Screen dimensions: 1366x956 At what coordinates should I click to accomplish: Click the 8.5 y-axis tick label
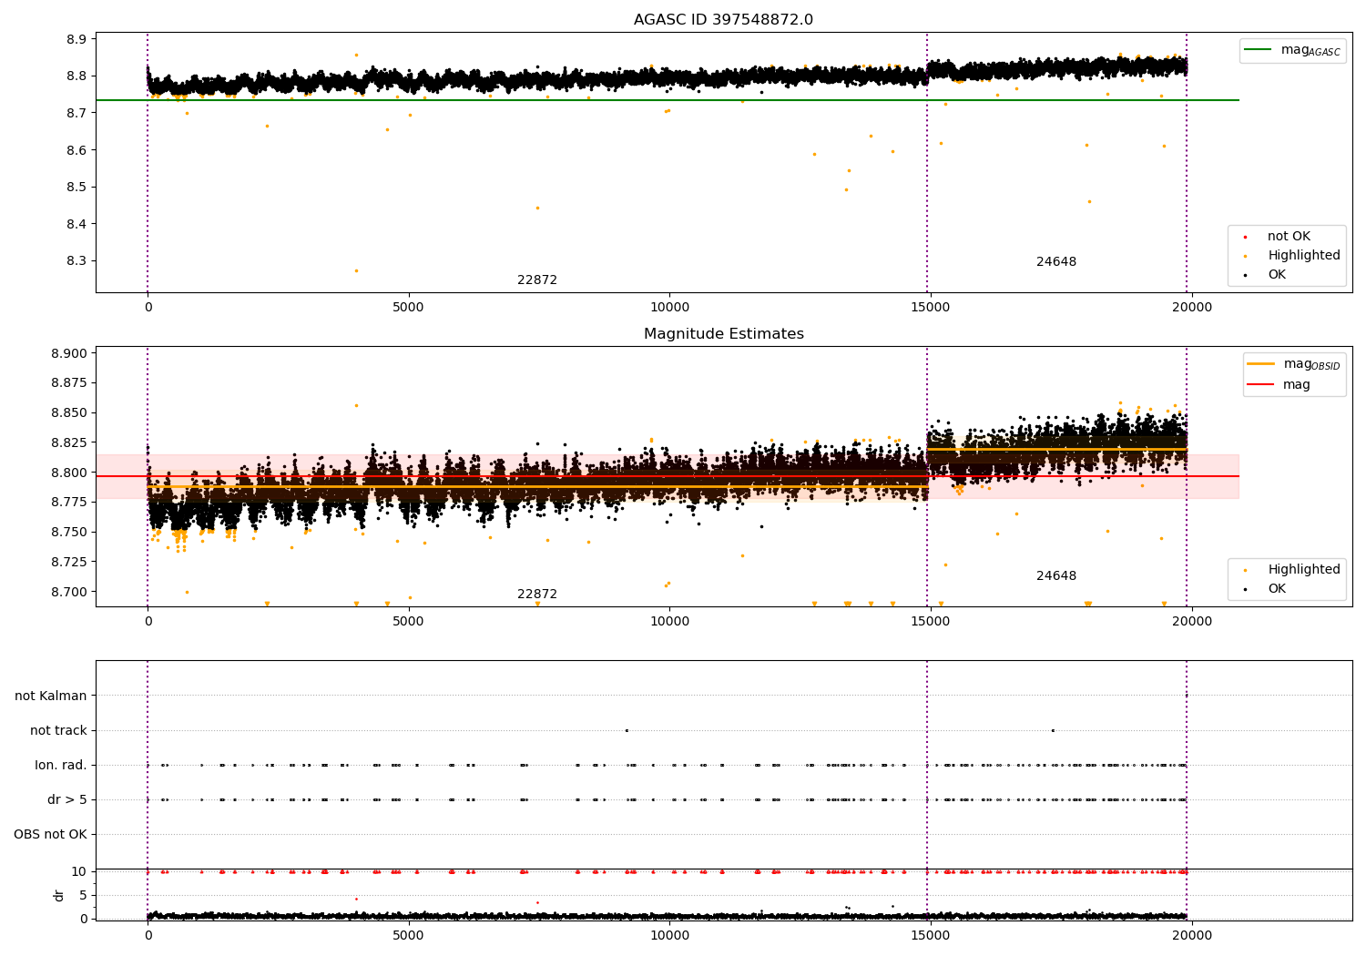coord(76,188)
